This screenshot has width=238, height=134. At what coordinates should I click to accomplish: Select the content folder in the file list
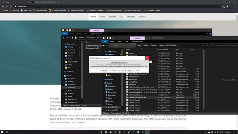(130, 53)
